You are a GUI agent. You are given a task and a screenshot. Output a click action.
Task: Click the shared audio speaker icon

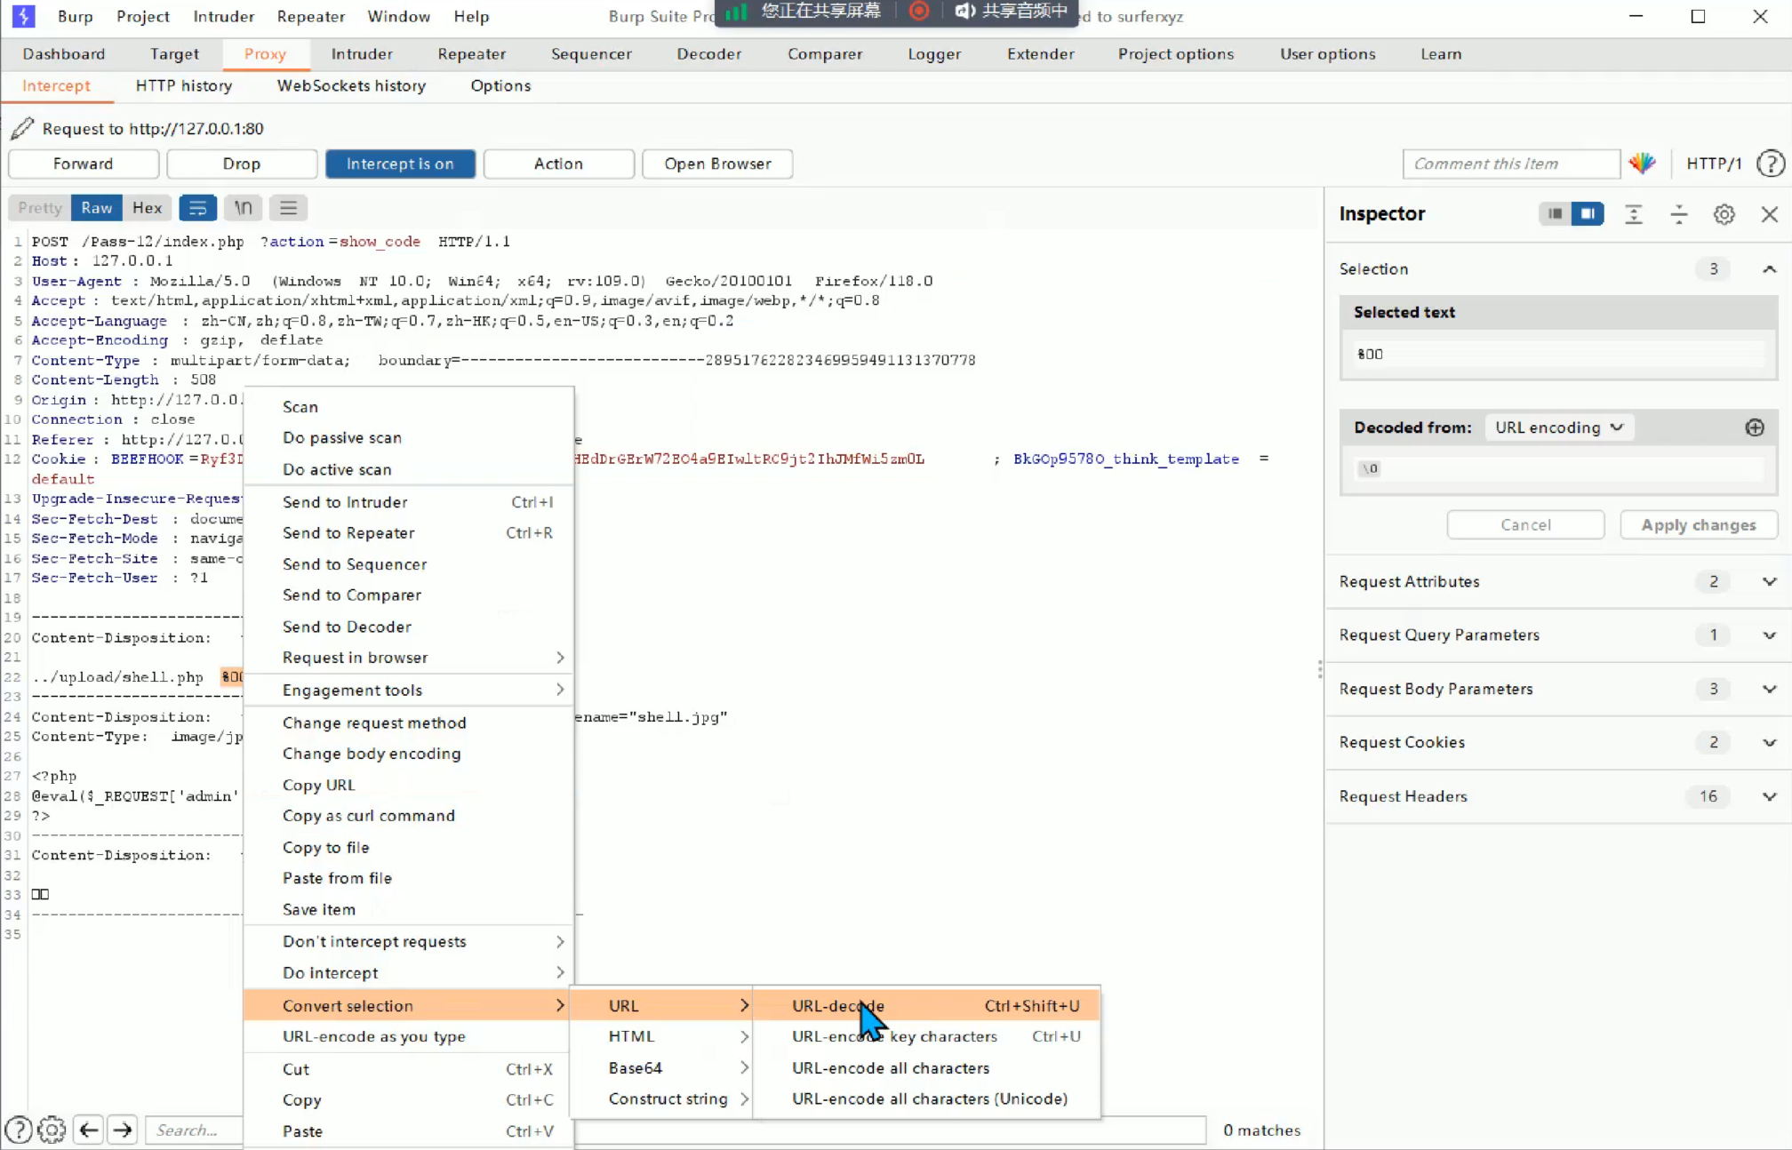point(964,11)
